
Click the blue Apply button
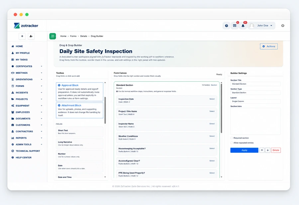click(x=244, y=150)
